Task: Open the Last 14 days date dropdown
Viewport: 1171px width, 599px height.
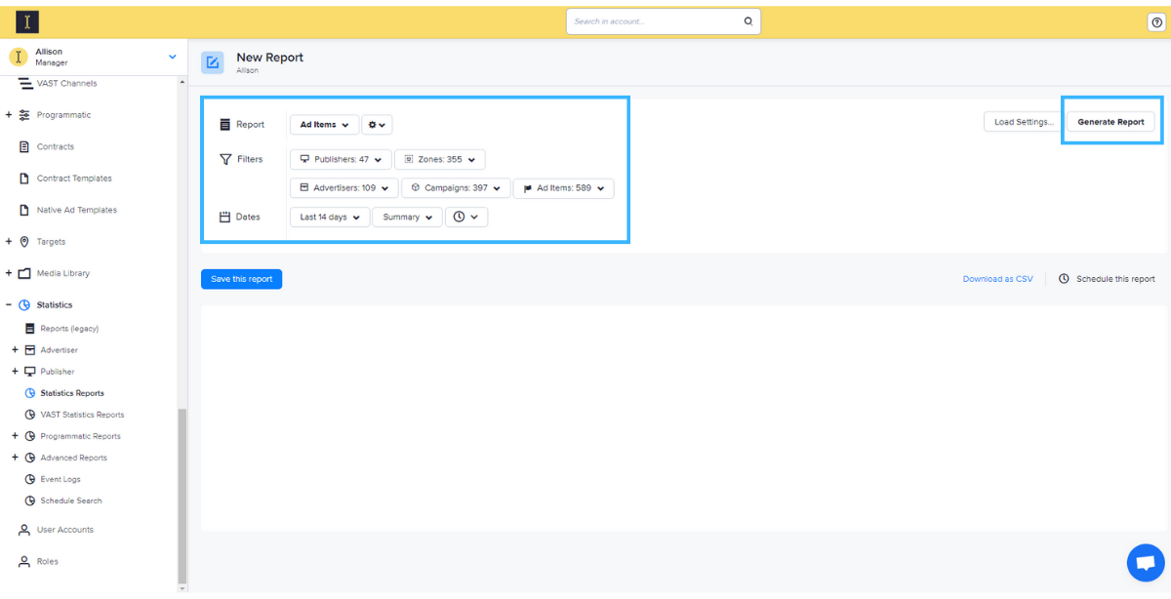Action: pyautogui.click(x=330, y=218)
